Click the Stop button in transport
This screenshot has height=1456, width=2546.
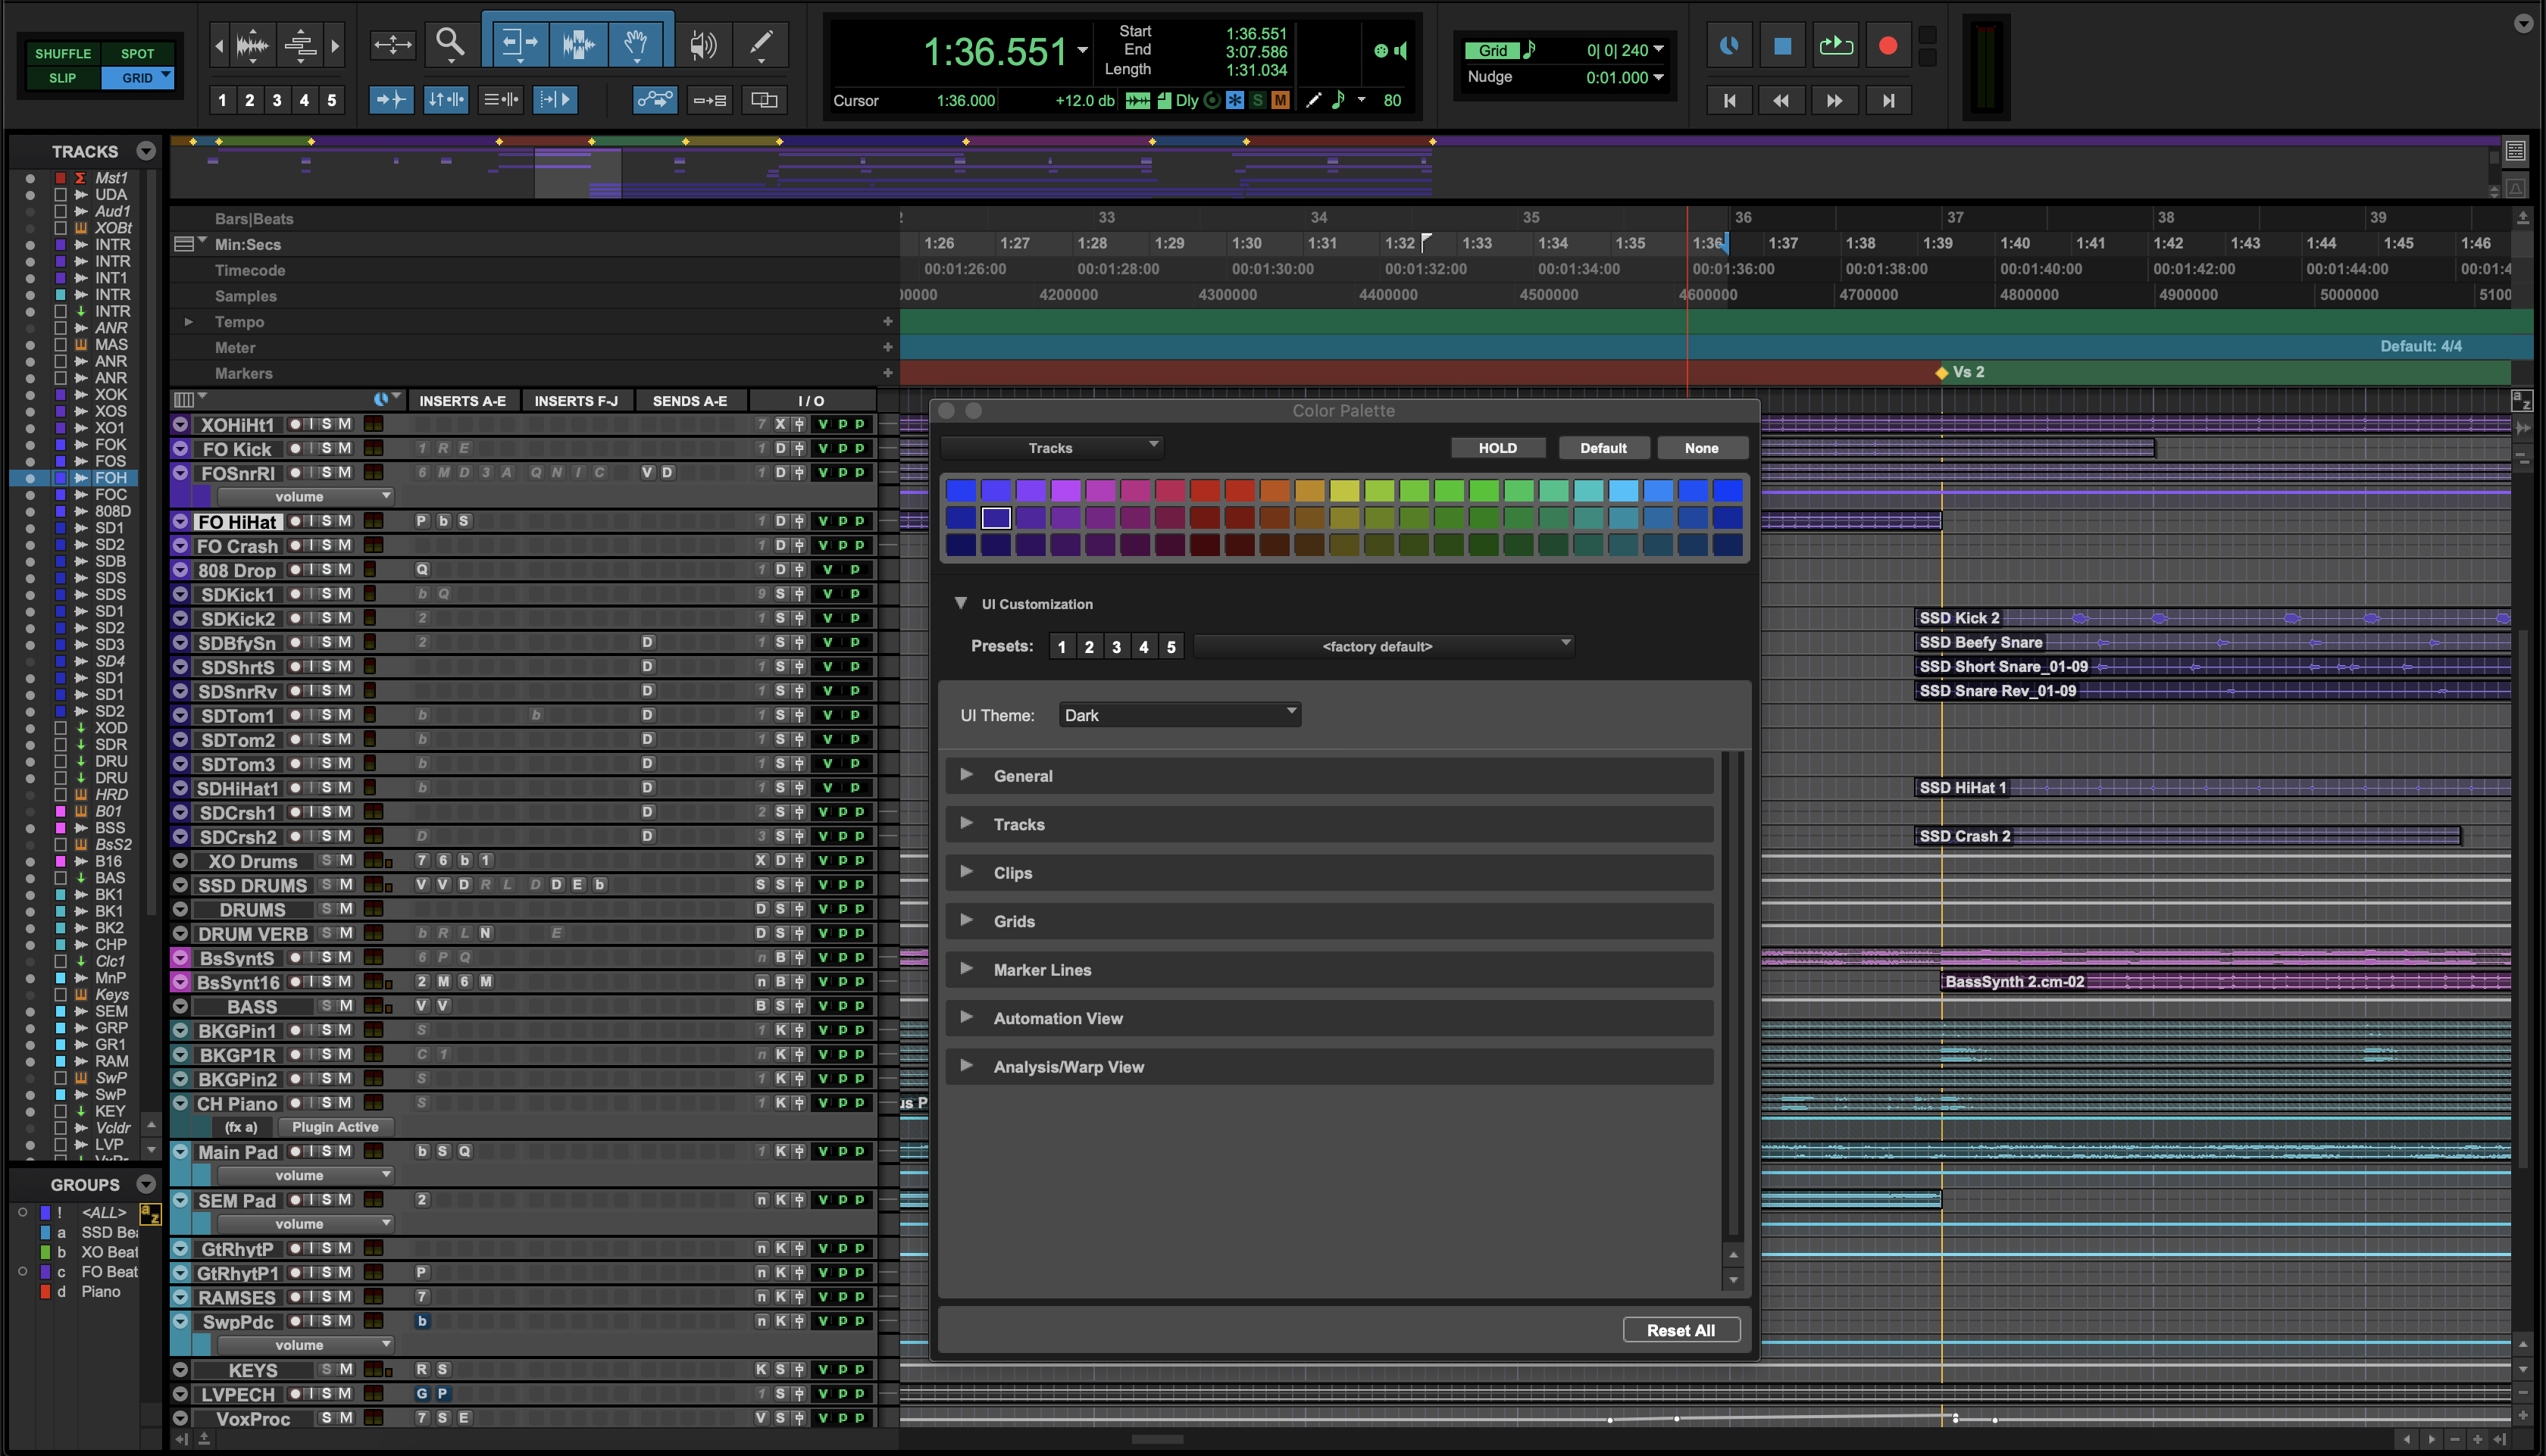(1782, 46)
